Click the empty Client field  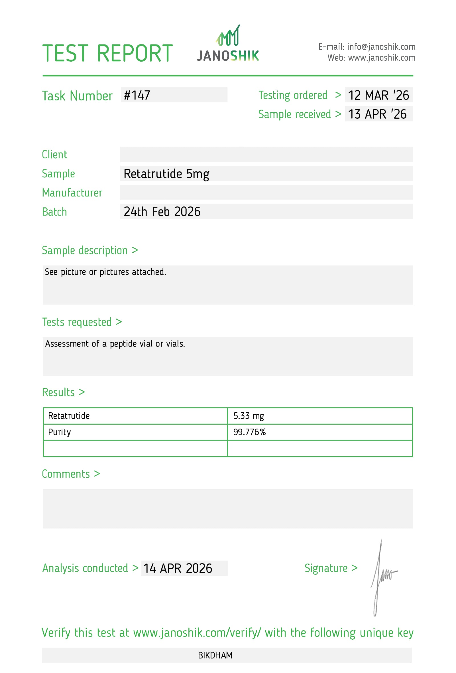coord(266,154)
